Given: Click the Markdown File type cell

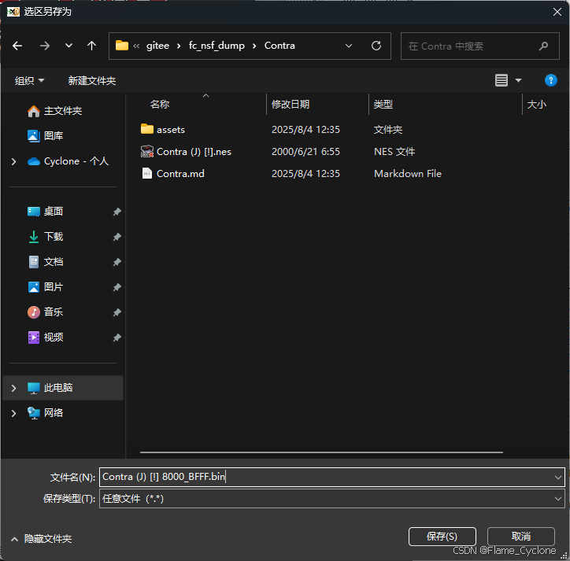Looking at the screenshot, I should pyautogui.click(x=408, y=174).
